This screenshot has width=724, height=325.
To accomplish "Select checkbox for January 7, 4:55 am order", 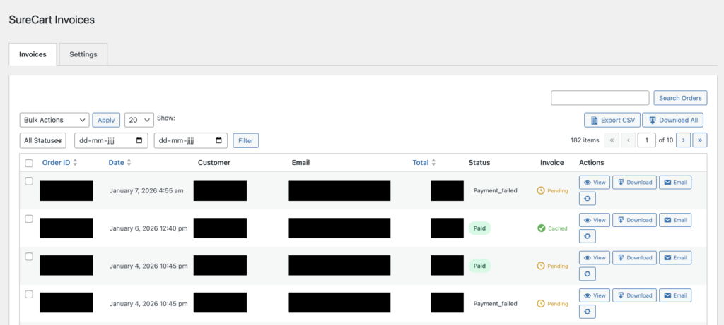I will [29, 181].
